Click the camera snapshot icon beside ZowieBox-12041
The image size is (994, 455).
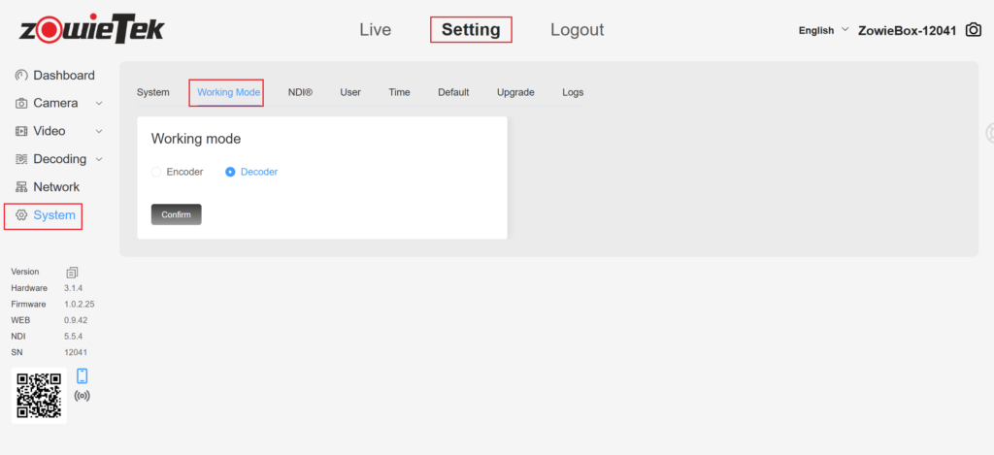[974, 30]
